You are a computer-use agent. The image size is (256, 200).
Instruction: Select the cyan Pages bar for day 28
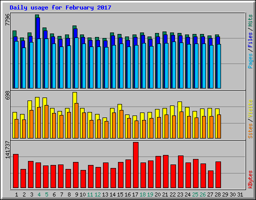(x=219, y=66)
